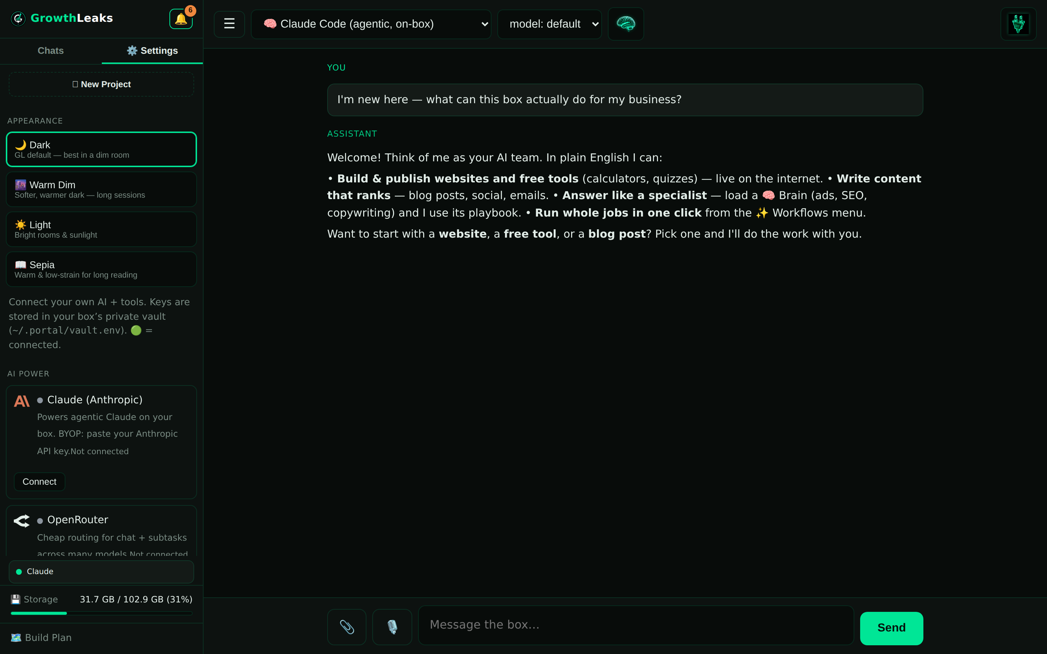Click the YOU label in chat

pos(336,68)
